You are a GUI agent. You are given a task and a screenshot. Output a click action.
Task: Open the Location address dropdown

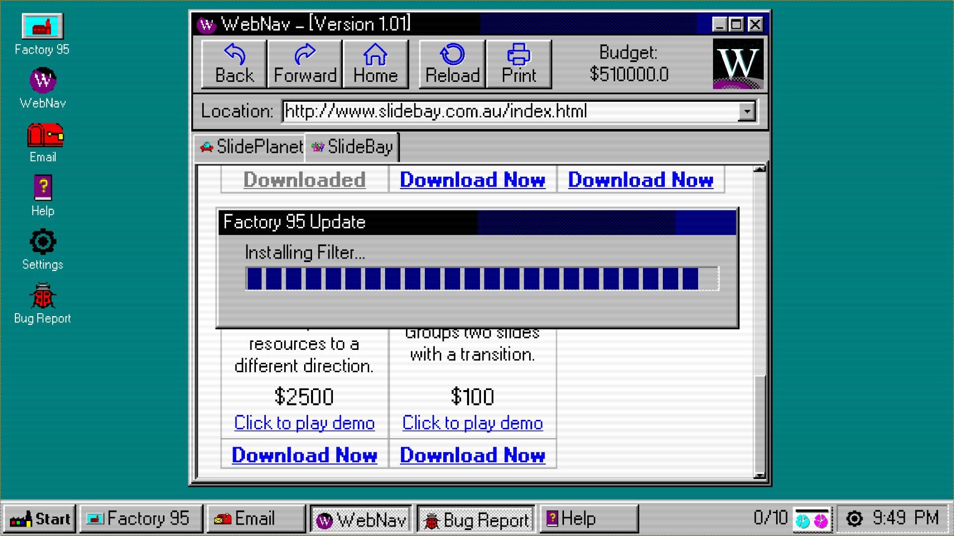[x=747, y=111]
